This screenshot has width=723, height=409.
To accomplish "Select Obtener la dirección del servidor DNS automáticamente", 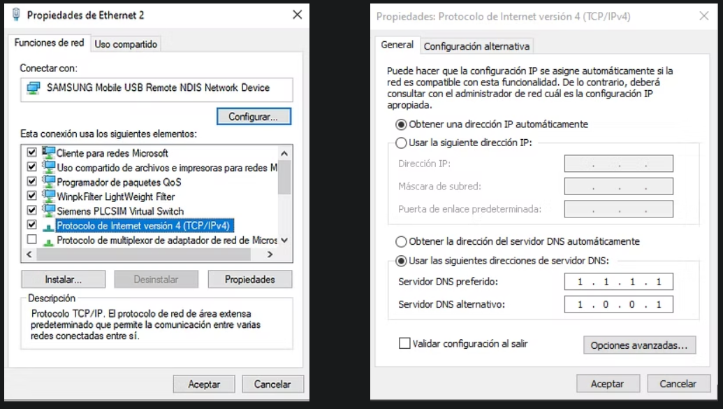I will (x=401, y=241).
